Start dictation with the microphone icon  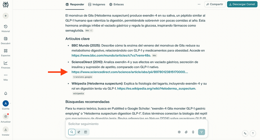pos(193,132)
